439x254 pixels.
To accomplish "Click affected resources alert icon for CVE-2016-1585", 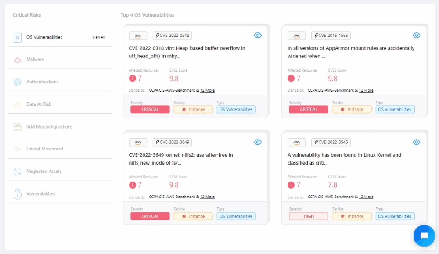I will [x=291, y=79].
